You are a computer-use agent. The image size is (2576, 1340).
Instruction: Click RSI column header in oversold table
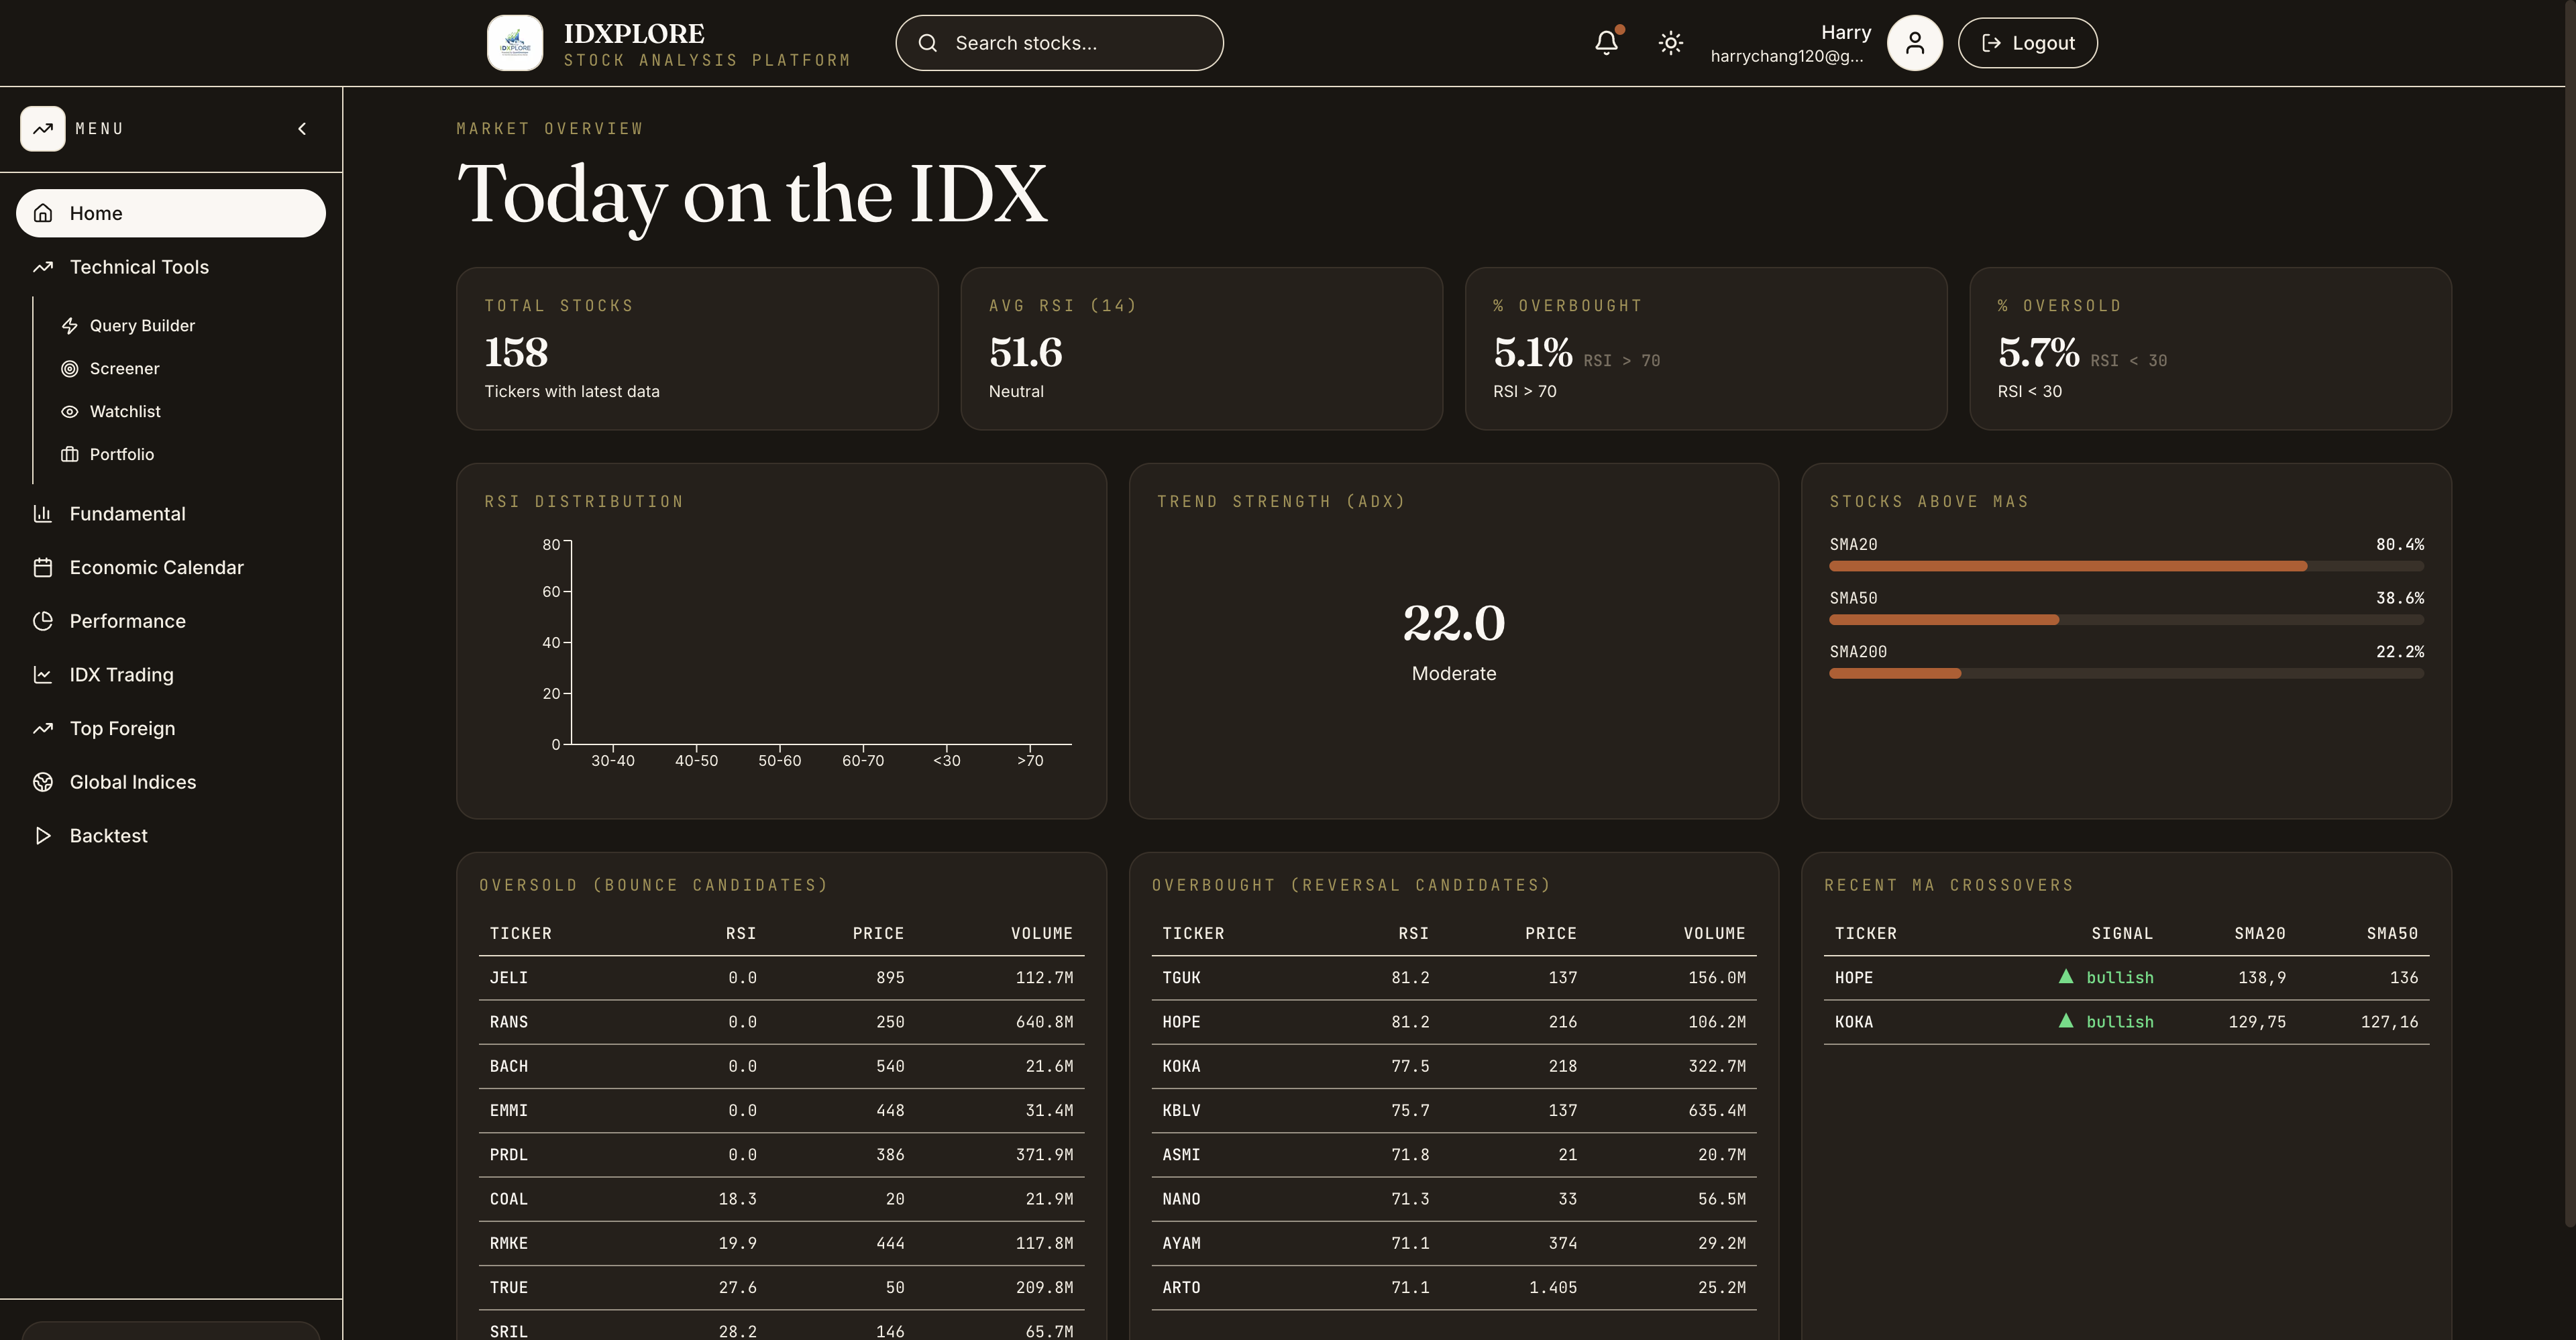[741, 934]
